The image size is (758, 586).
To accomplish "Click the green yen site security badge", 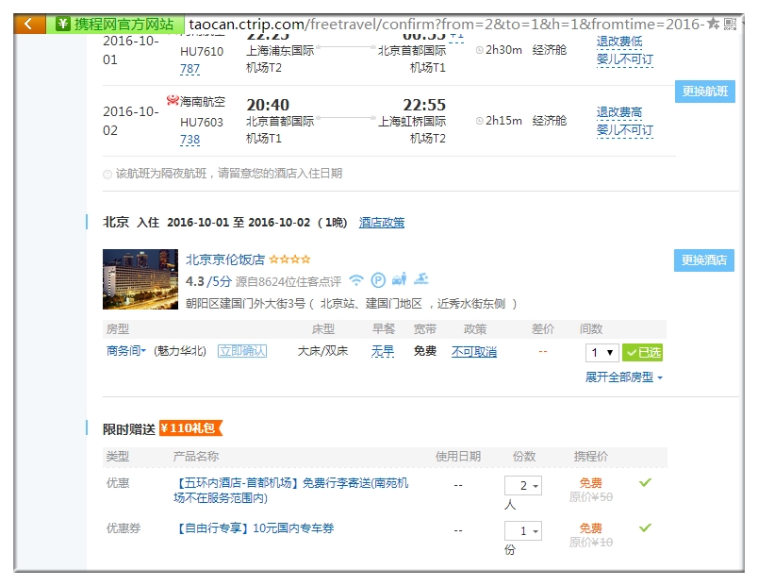I will pos(63,24).
